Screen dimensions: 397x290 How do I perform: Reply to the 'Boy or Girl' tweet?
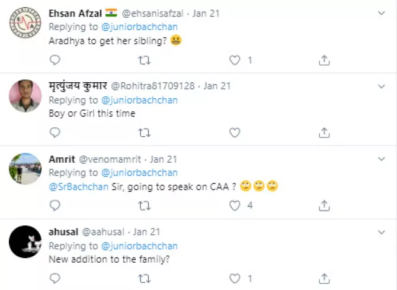pos(55,133)
